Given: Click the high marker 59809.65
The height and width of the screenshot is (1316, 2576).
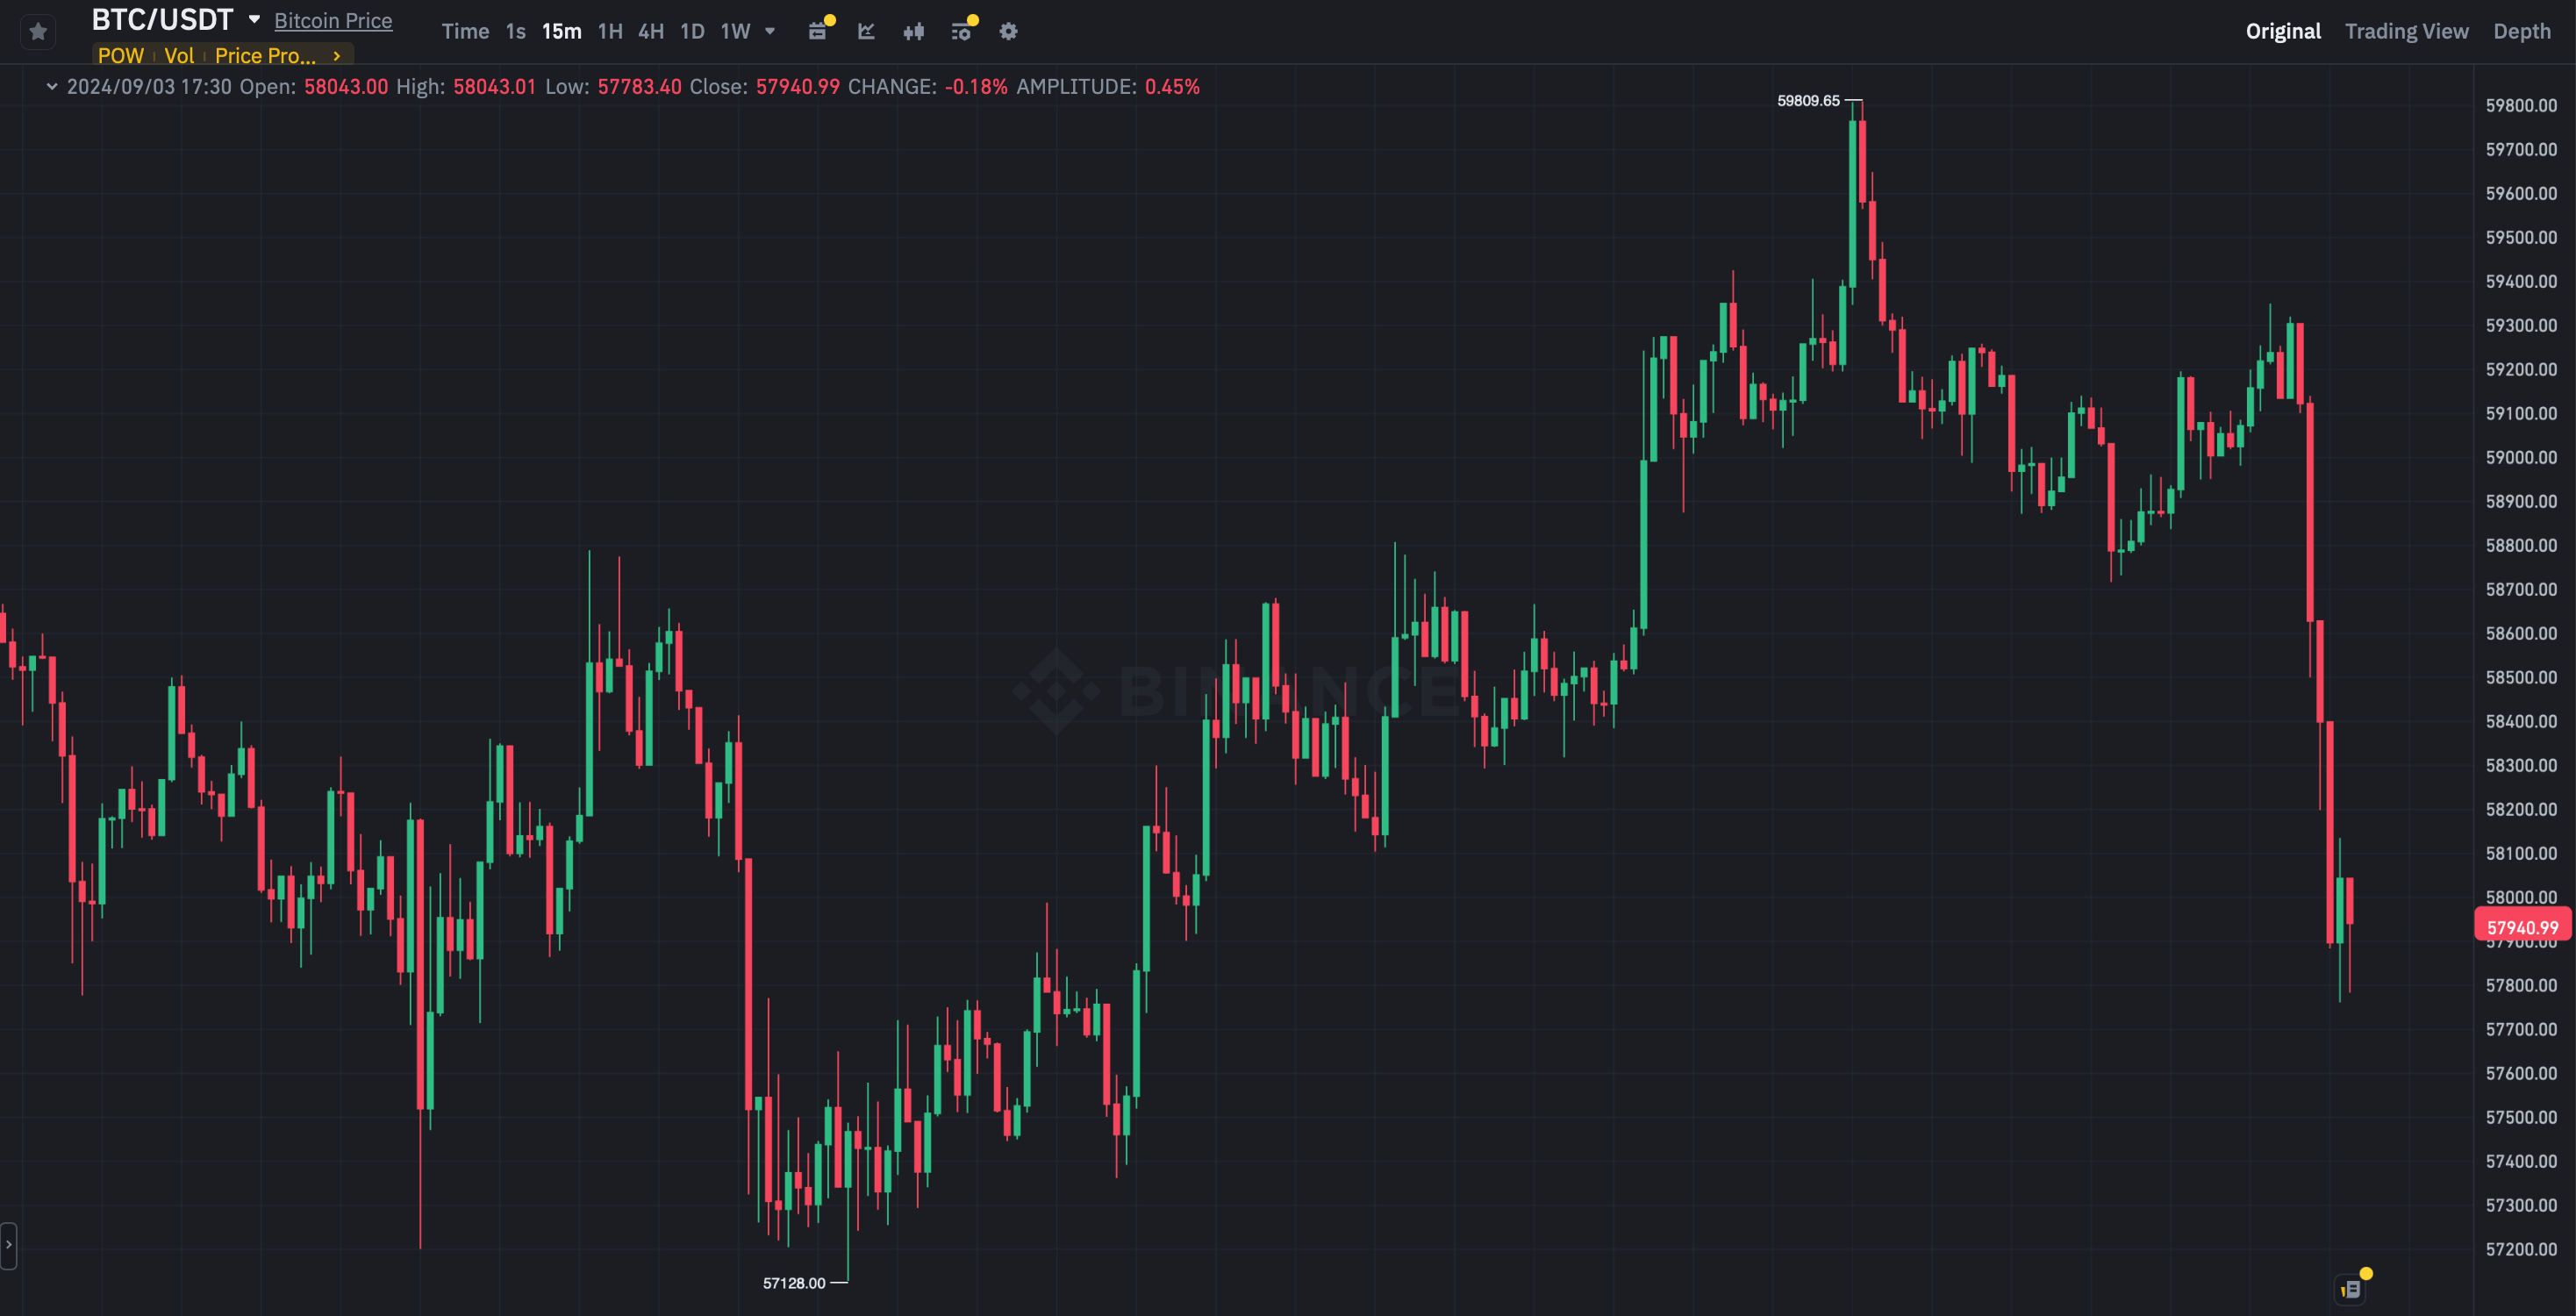Looking at the screenshot, I should coord(1808,101).
